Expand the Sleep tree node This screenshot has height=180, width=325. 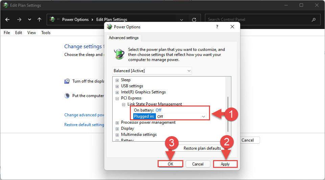117,80
